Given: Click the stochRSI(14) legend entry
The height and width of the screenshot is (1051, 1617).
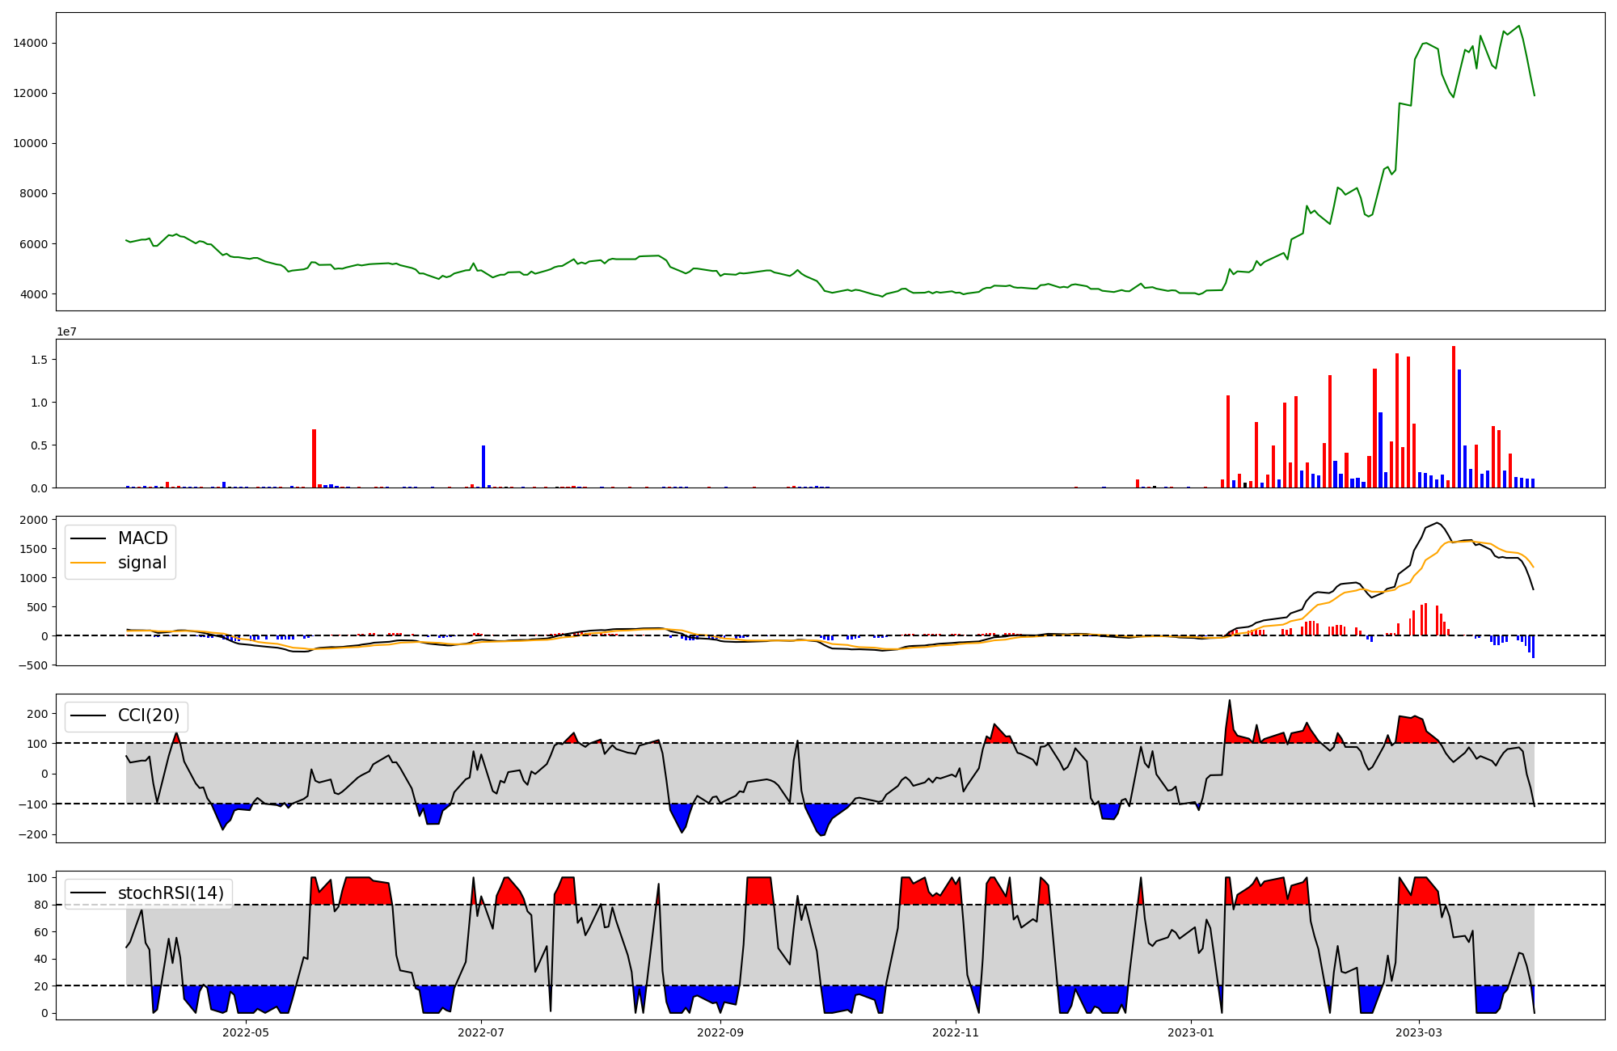Looking at the screenshot, I should coord(171,893).
